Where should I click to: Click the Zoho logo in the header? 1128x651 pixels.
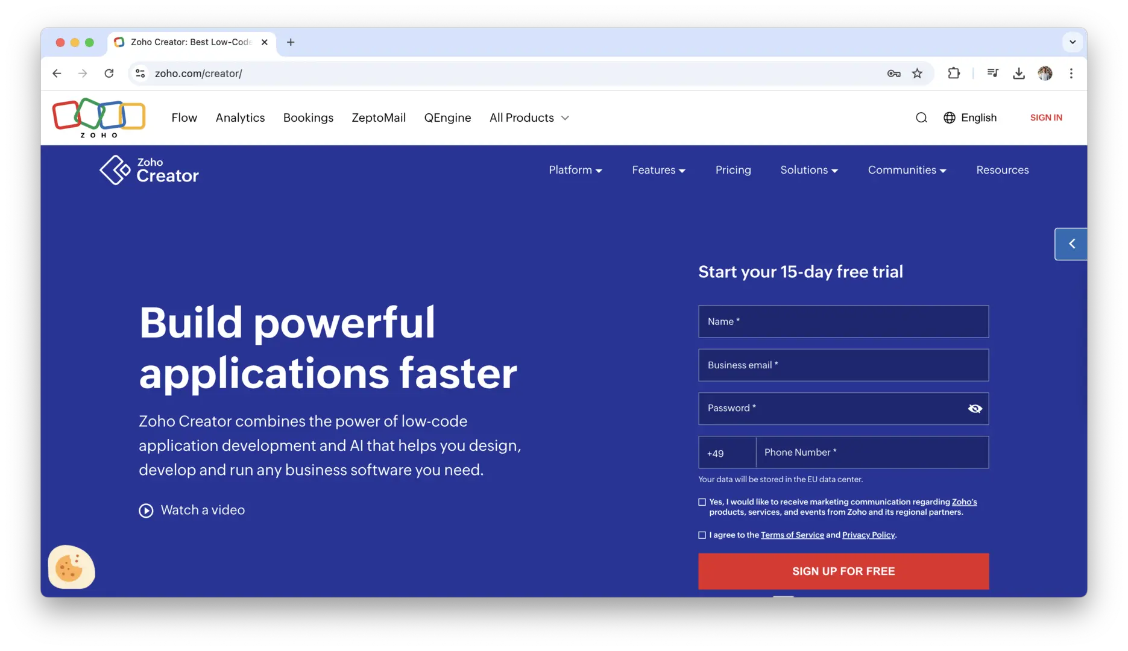click(x=99, y=118)
